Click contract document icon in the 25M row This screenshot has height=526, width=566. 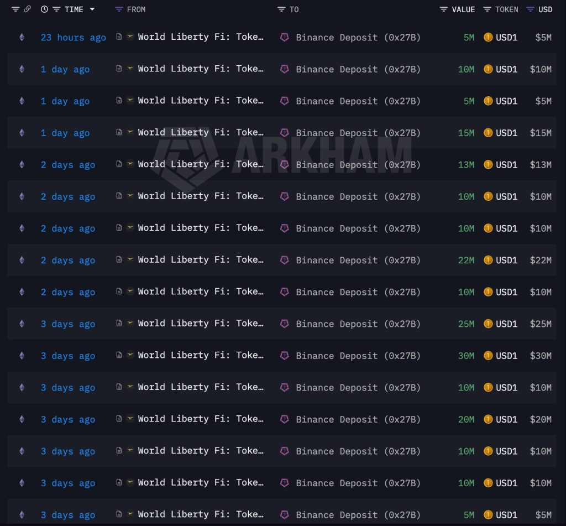click(x=119, y=324)
